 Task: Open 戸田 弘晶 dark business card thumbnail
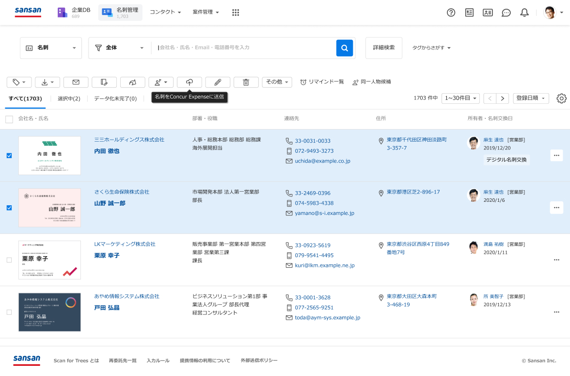point(50,312)
